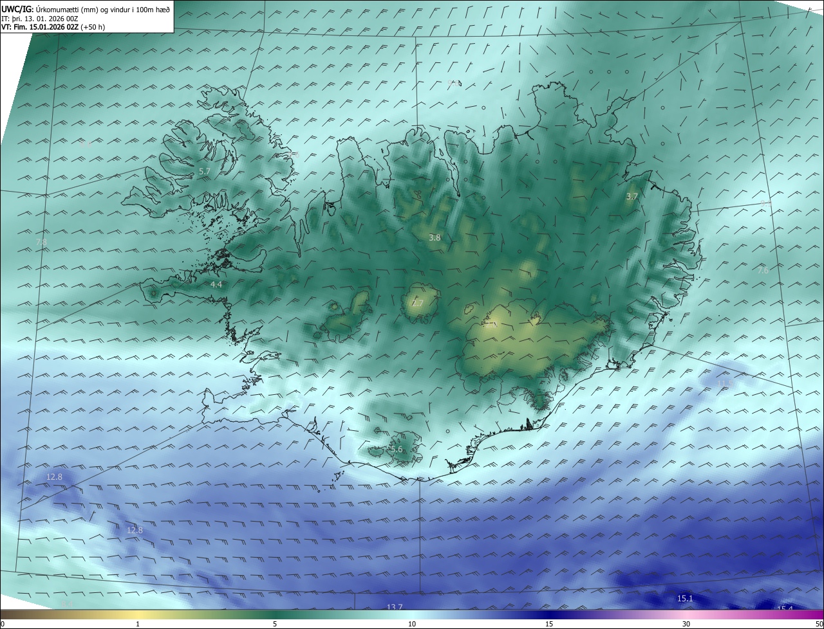Click the 5 tick on the color scale
This screenshot has height=629, width=824.
point(275,624)
